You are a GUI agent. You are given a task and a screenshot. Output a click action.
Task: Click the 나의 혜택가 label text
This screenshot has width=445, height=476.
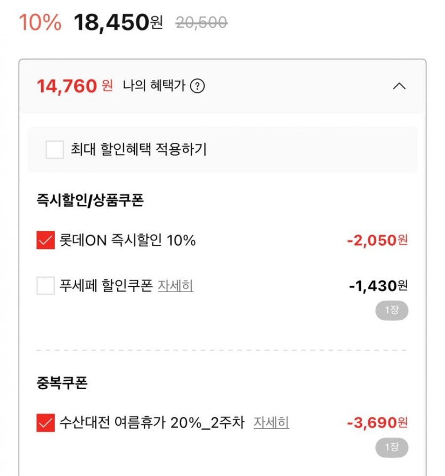pos(153,86)
